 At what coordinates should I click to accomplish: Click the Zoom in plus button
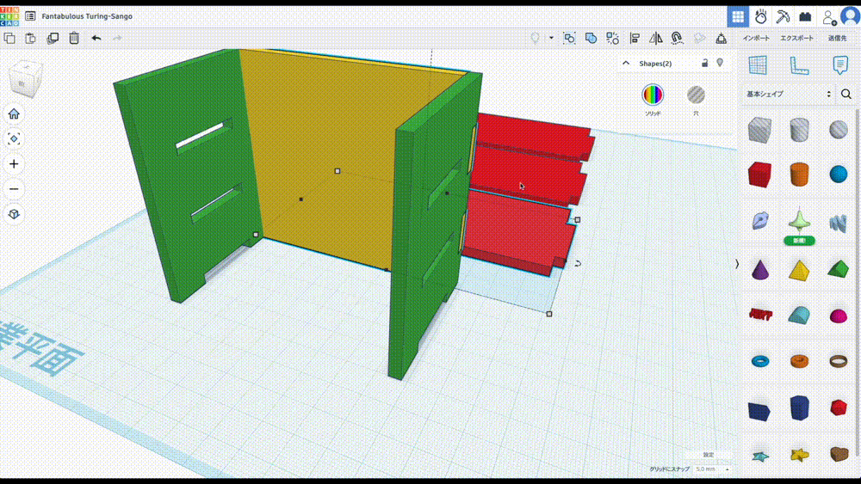pyautogui.click(x=14, y=164)
